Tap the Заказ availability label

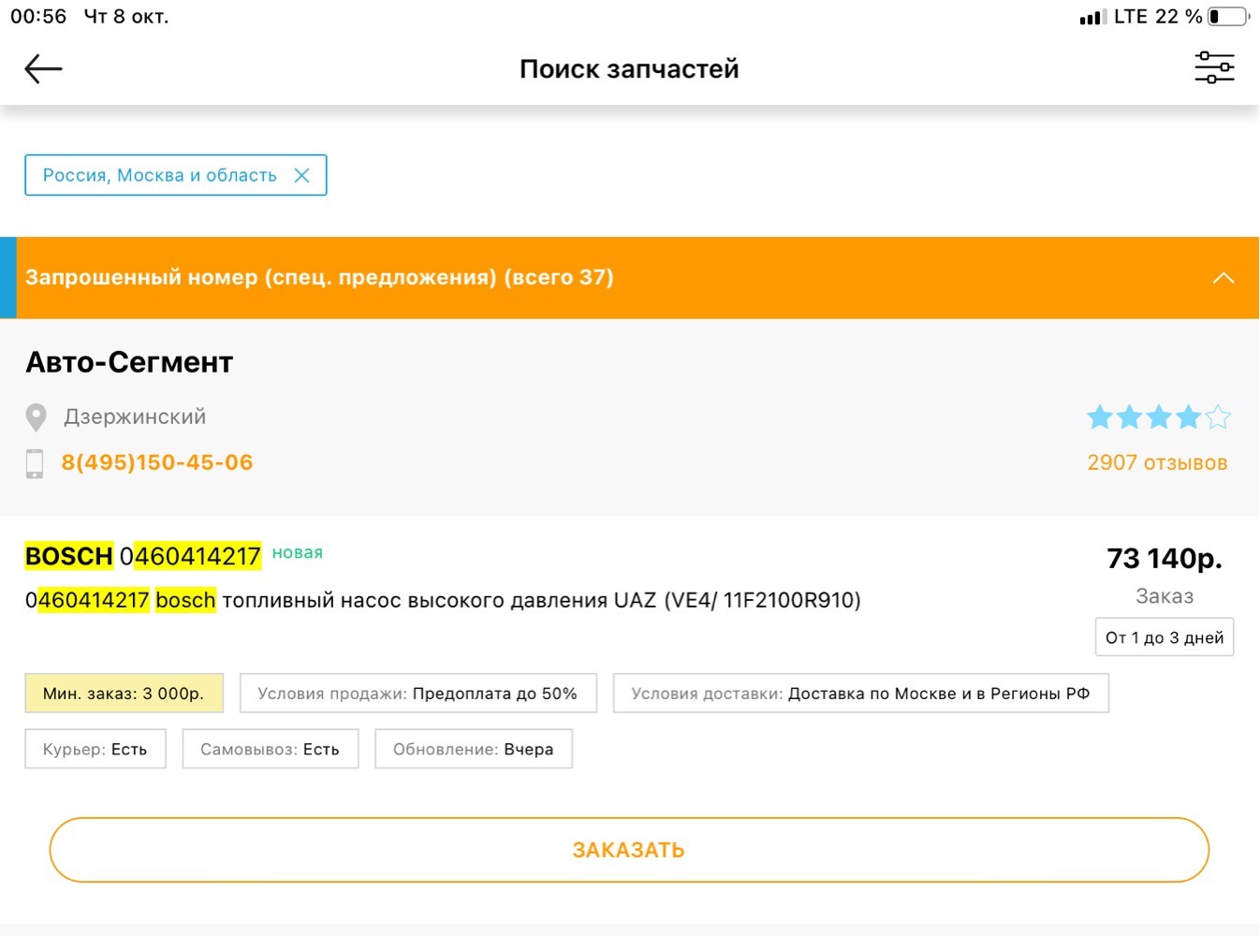pyautogui.click(x=1165, y=596)
